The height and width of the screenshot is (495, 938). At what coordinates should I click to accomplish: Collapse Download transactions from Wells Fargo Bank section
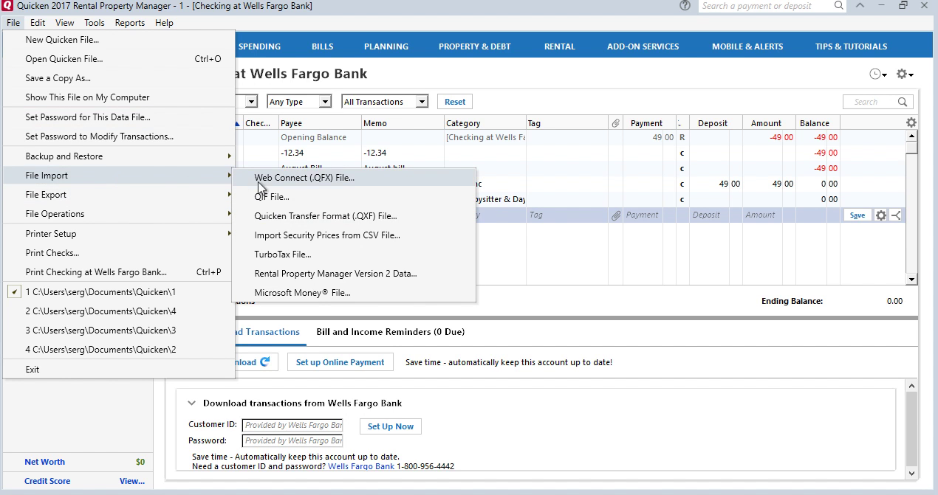(191, 404)
